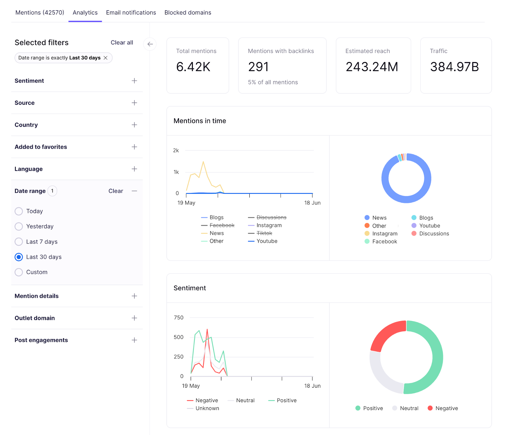The image size is (505, 435).
Task: Clear the Date range filter
Action: point(116,191)
